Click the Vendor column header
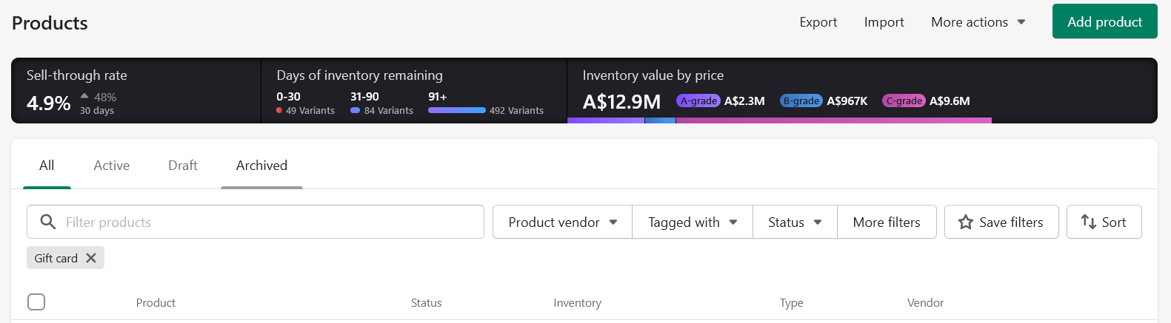1171x323 pixels. 926,302
